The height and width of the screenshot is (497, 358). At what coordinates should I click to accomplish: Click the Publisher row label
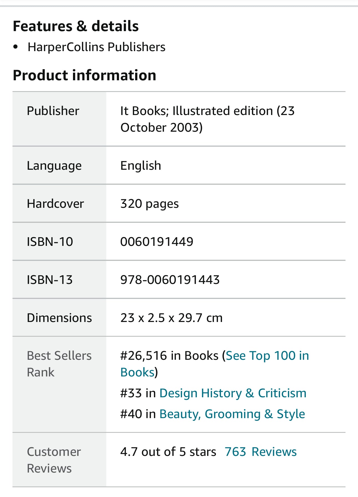pos(53,111)
